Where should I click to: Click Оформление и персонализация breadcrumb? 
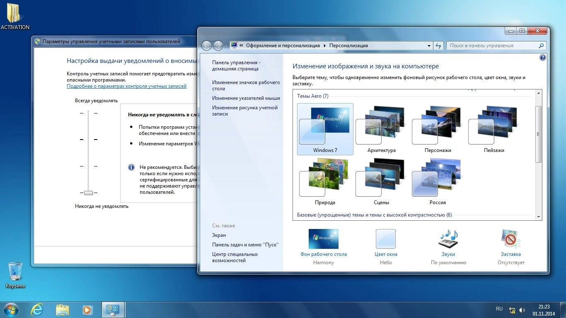pyautogui.click(x=283, y=46)
